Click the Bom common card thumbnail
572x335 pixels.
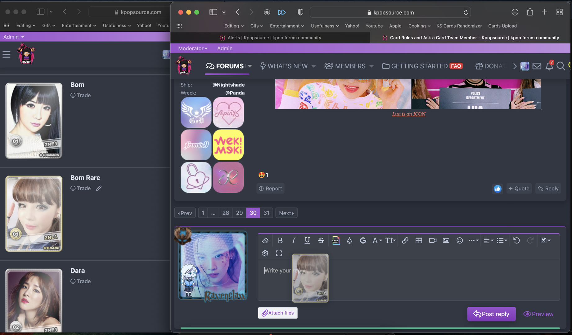tap(34, 121)
